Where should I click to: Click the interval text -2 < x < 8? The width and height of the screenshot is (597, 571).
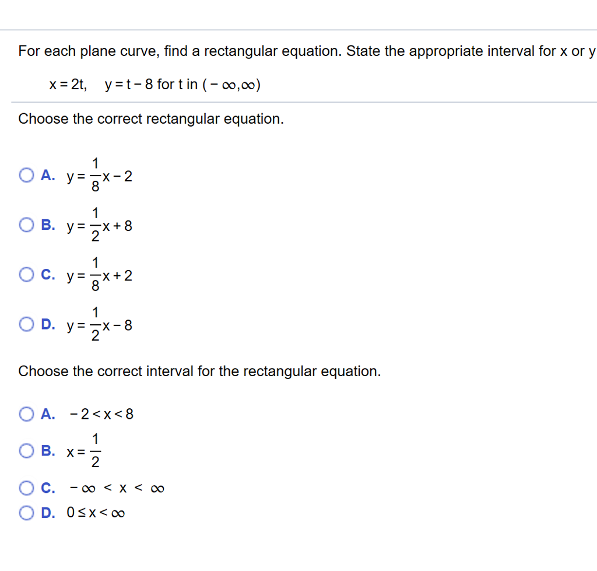click(x=100, y=414)
